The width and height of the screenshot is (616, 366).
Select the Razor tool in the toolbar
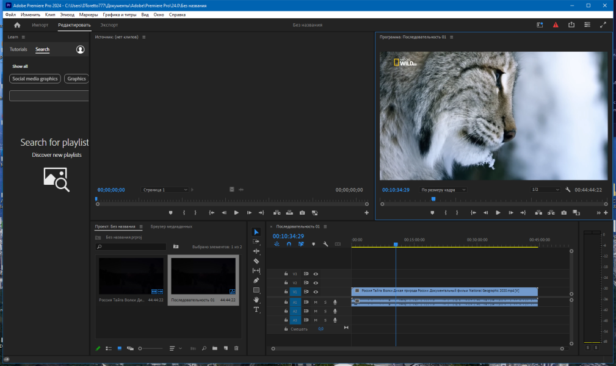(256, 261)
